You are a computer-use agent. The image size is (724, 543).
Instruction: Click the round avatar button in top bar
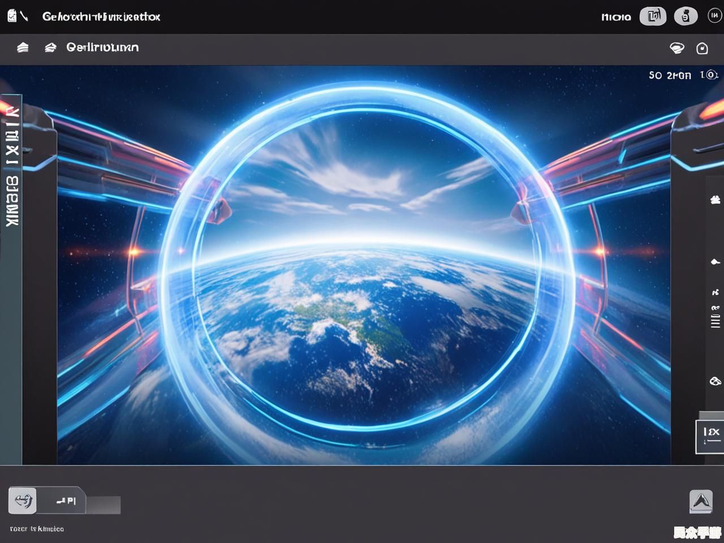(x=686, y=16)
